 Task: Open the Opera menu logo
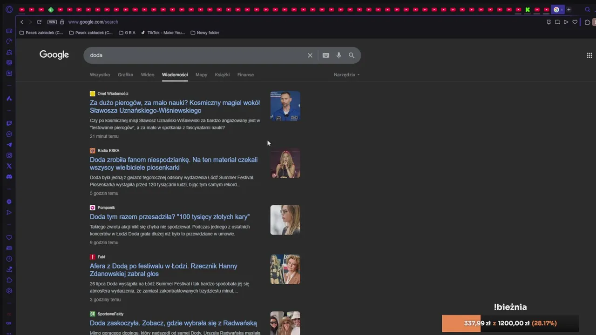(9, 9)
